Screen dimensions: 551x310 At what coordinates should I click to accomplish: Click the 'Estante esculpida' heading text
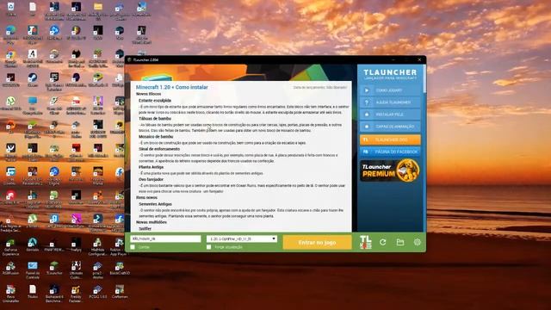coord(155,101)
